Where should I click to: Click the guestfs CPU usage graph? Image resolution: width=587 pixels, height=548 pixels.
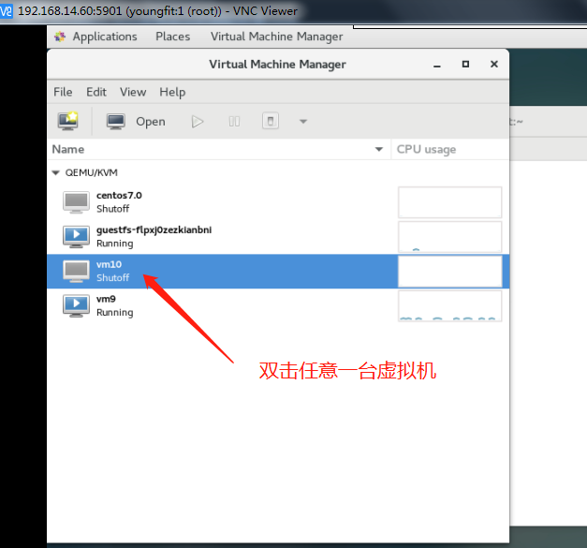pos(449,237)
